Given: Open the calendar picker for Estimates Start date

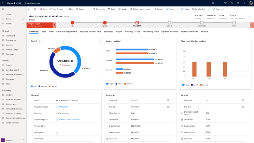Looking at the screenshot, I should 168,100.
